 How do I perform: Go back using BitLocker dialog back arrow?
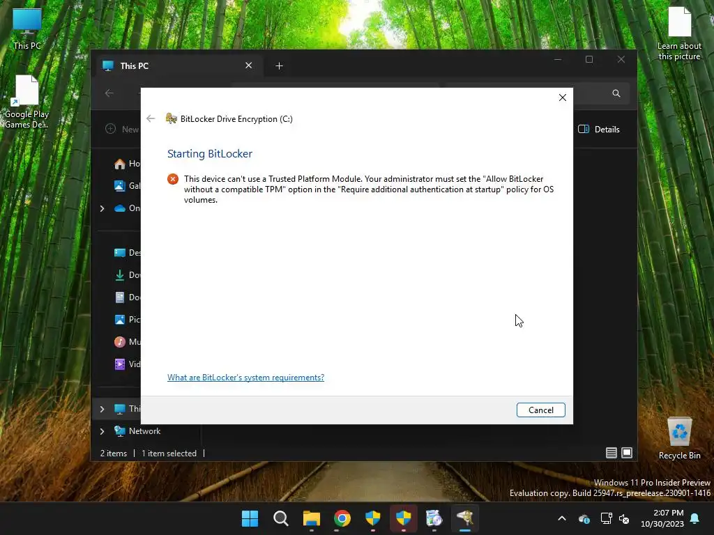click(151, 118)
